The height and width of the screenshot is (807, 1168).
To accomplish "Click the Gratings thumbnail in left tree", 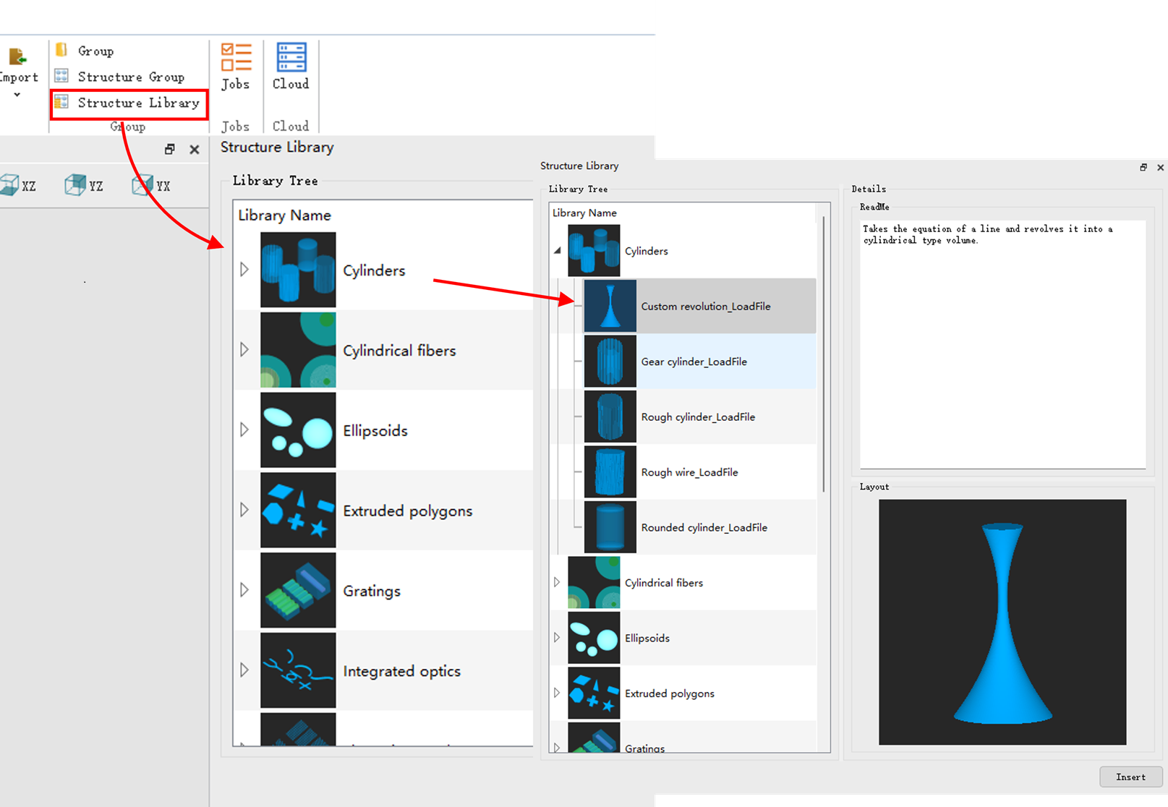I will pyautogui.click(x=298, y=590).
